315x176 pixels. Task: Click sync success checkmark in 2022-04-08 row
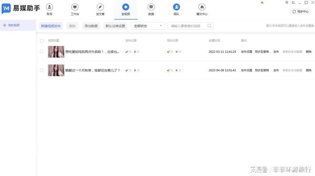168,70
